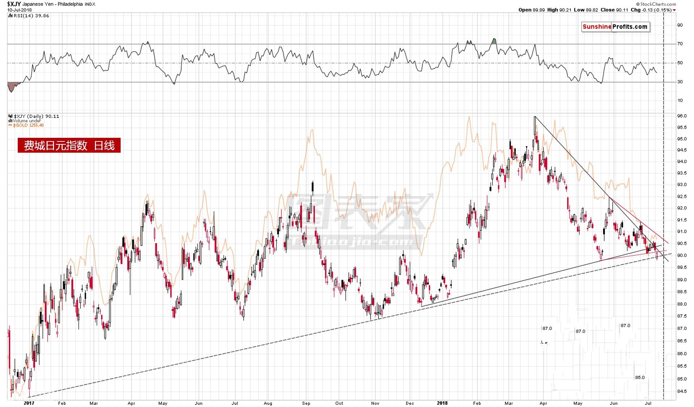Click the orange $GOLD legend line marker
Image resolution: width=694 pixels, height=407 pixels.
pyautogui.click(x=10, y=126)
